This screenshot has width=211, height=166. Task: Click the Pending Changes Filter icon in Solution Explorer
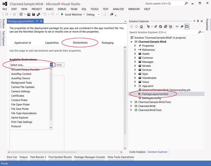[148, 26]
